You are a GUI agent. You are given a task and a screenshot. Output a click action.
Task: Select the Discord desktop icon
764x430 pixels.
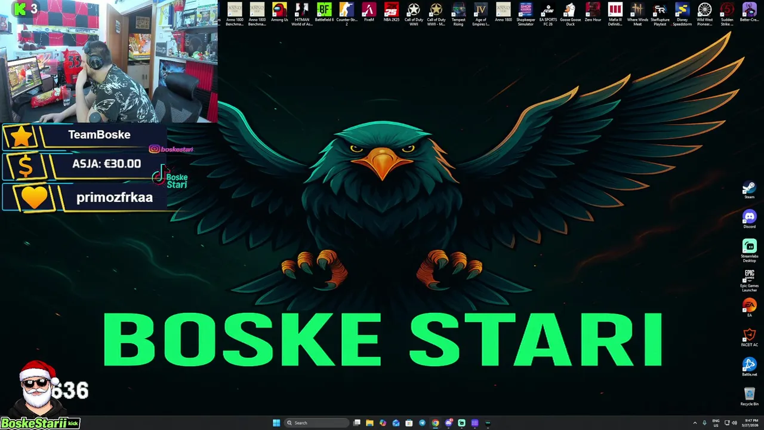point(749,219)
